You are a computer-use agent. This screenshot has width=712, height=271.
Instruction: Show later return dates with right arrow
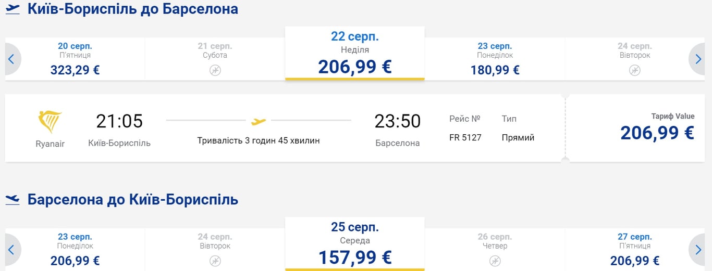click(699, 250)
